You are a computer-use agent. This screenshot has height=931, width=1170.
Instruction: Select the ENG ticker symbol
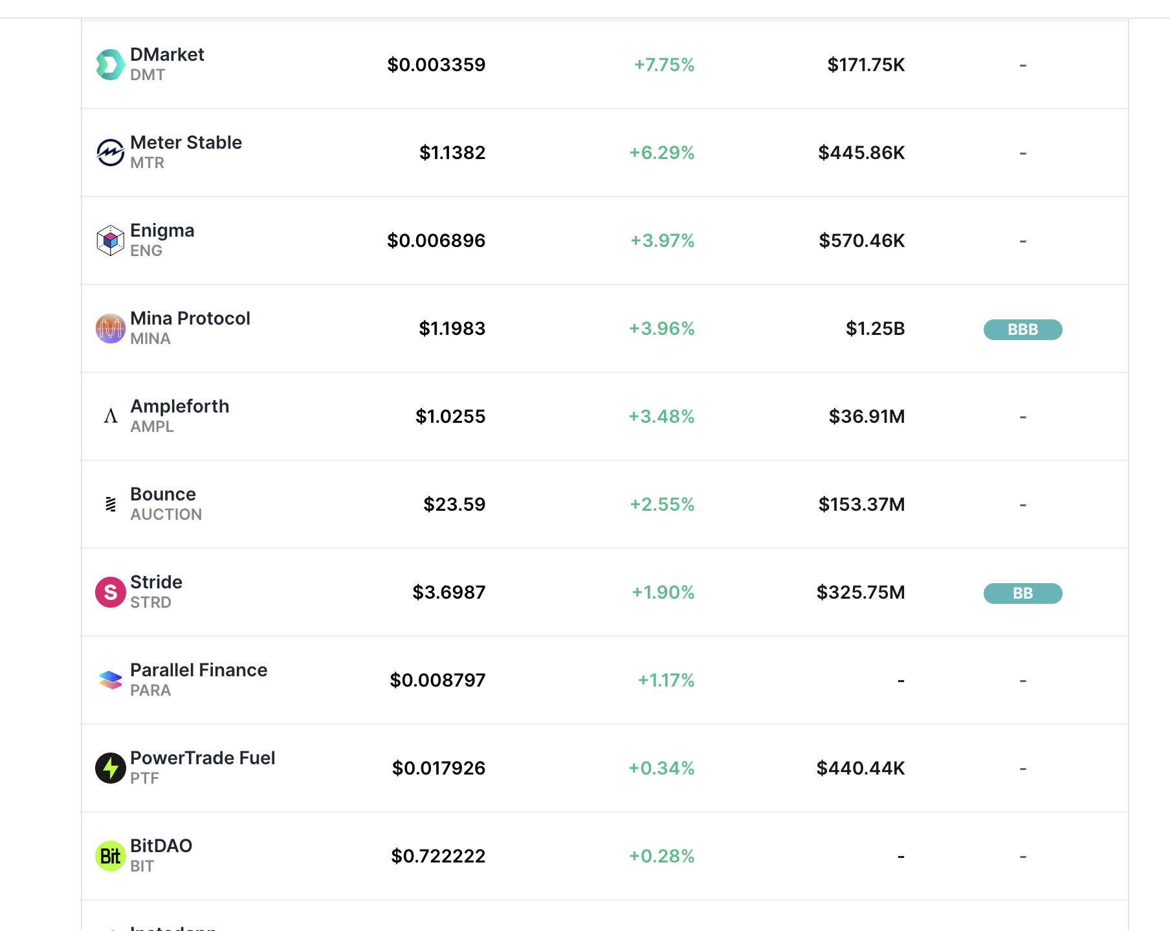(146, 251)
